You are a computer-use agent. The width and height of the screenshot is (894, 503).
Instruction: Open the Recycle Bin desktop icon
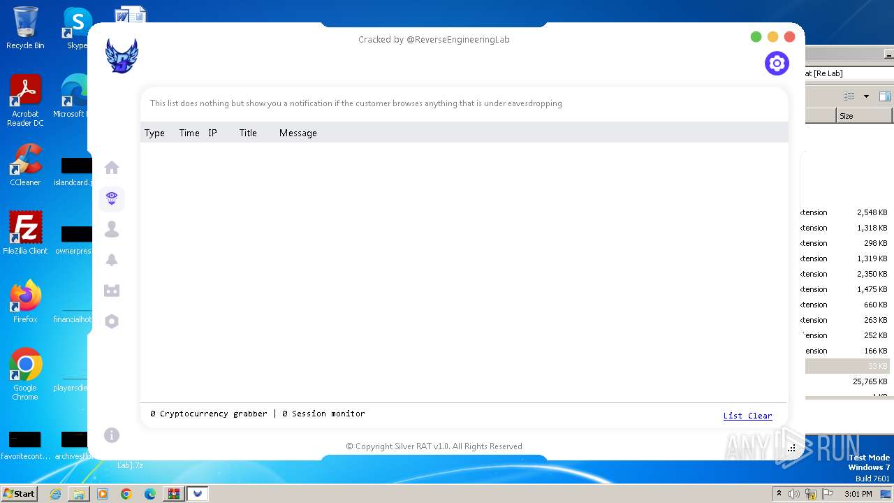pyautogui.click(x=25, y=28)
